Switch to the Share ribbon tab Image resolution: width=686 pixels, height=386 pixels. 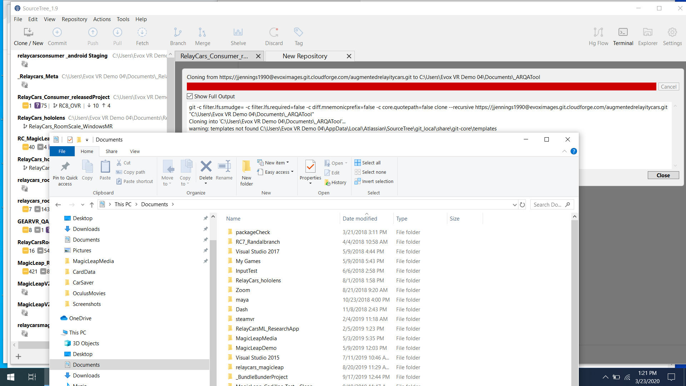(x=111, y=151)
